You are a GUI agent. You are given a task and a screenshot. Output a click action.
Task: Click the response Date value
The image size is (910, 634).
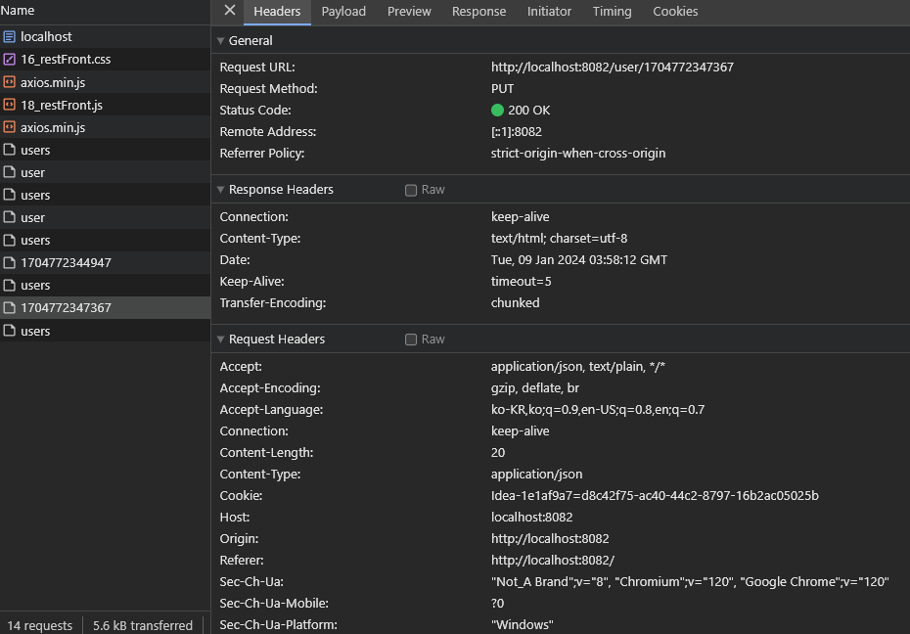click(x=578, y=260)
